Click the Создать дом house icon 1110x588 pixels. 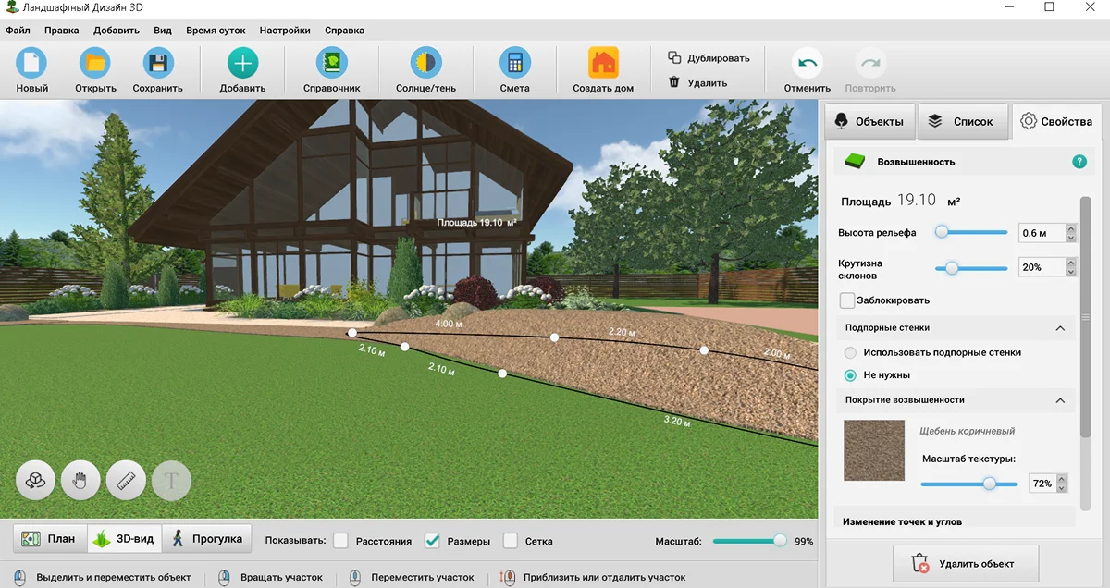[x=603, y=63]
